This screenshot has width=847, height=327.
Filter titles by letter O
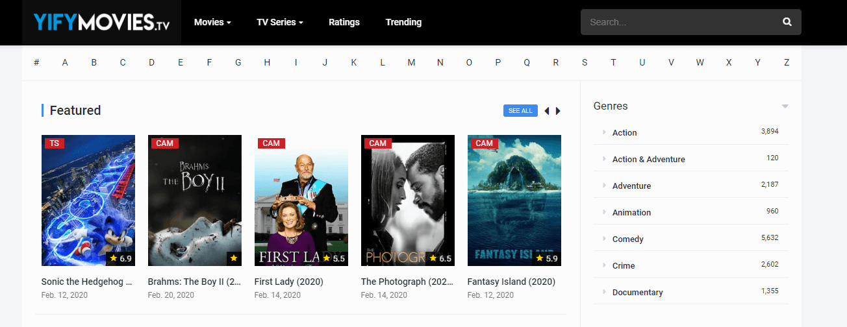tap(469, 63)
